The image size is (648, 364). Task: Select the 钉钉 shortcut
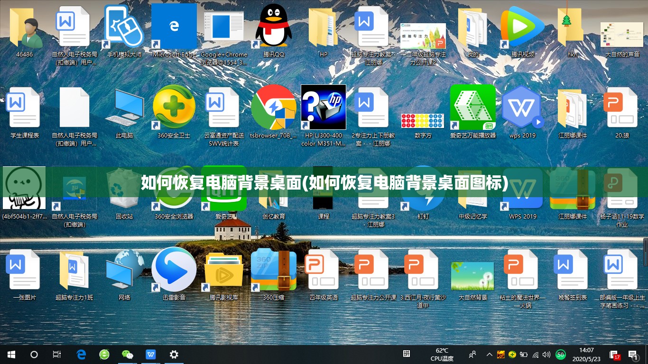[x=423, y=189]
